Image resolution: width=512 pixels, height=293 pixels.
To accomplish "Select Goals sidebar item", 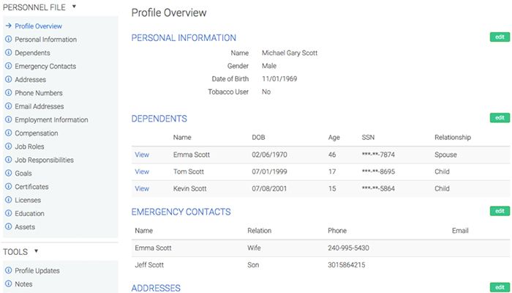I will click(x=23, y=174).
